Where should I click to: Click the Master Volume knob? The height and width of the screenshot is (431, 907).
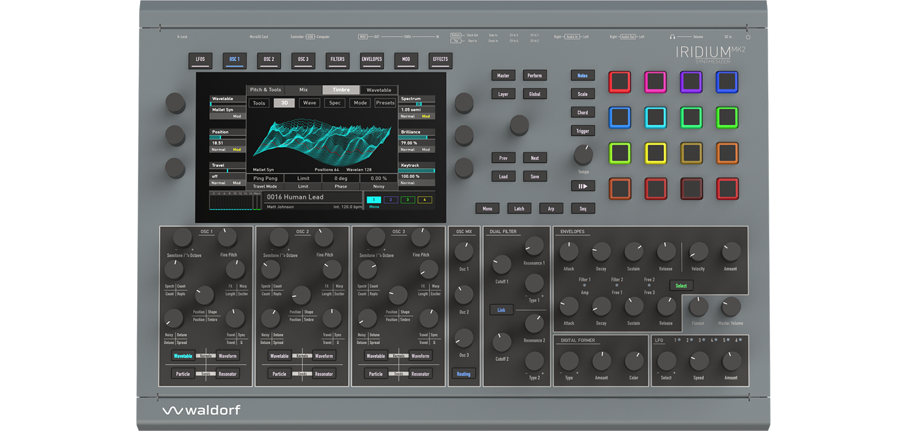tap(731, 307)
